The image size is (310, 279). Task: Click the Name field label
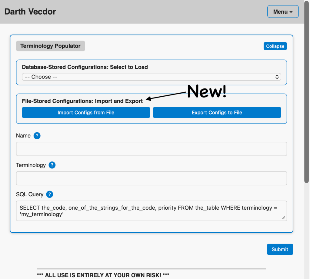pyautogui.click(x=23, y=136)
